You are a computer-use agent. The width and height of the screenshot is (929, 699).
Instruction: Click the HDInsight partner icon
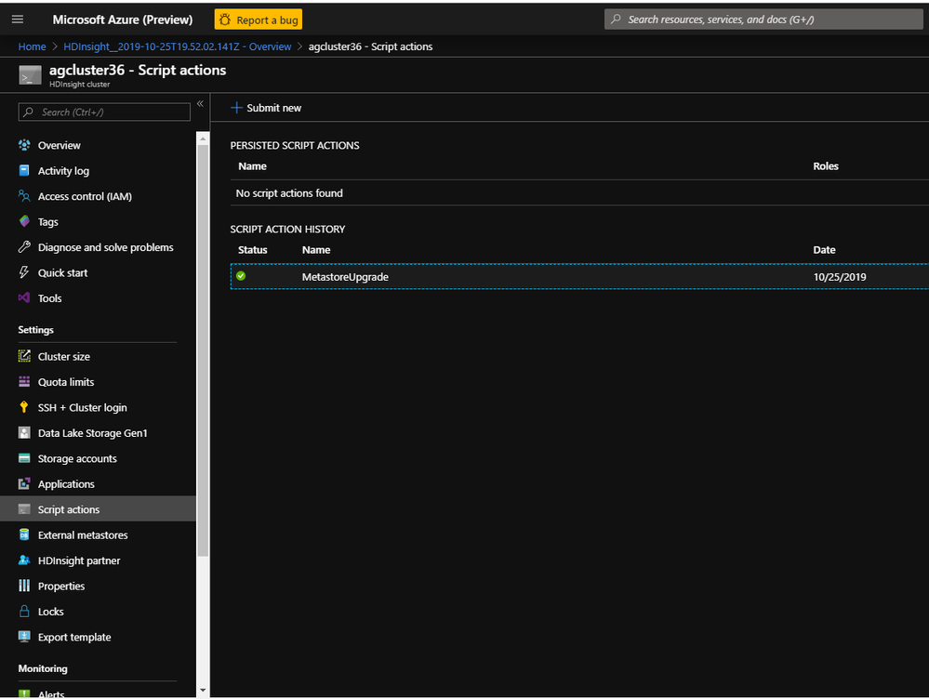pos(24,560)
